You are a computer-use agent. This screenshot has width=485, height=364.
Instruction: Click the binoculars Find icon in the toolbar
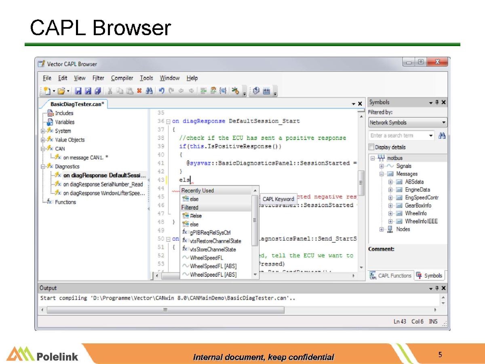tap(149, 91)
